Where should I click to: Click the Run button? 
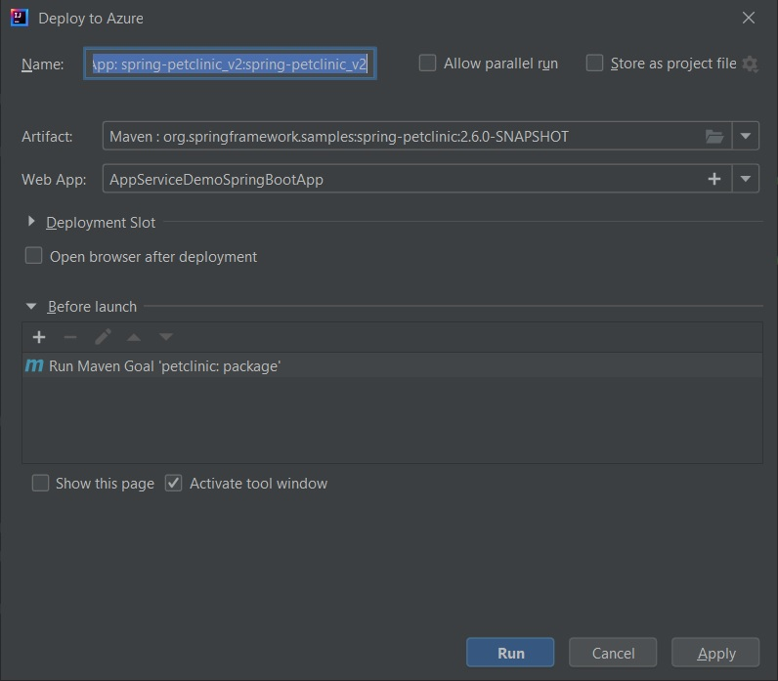(x=510, y=653)
